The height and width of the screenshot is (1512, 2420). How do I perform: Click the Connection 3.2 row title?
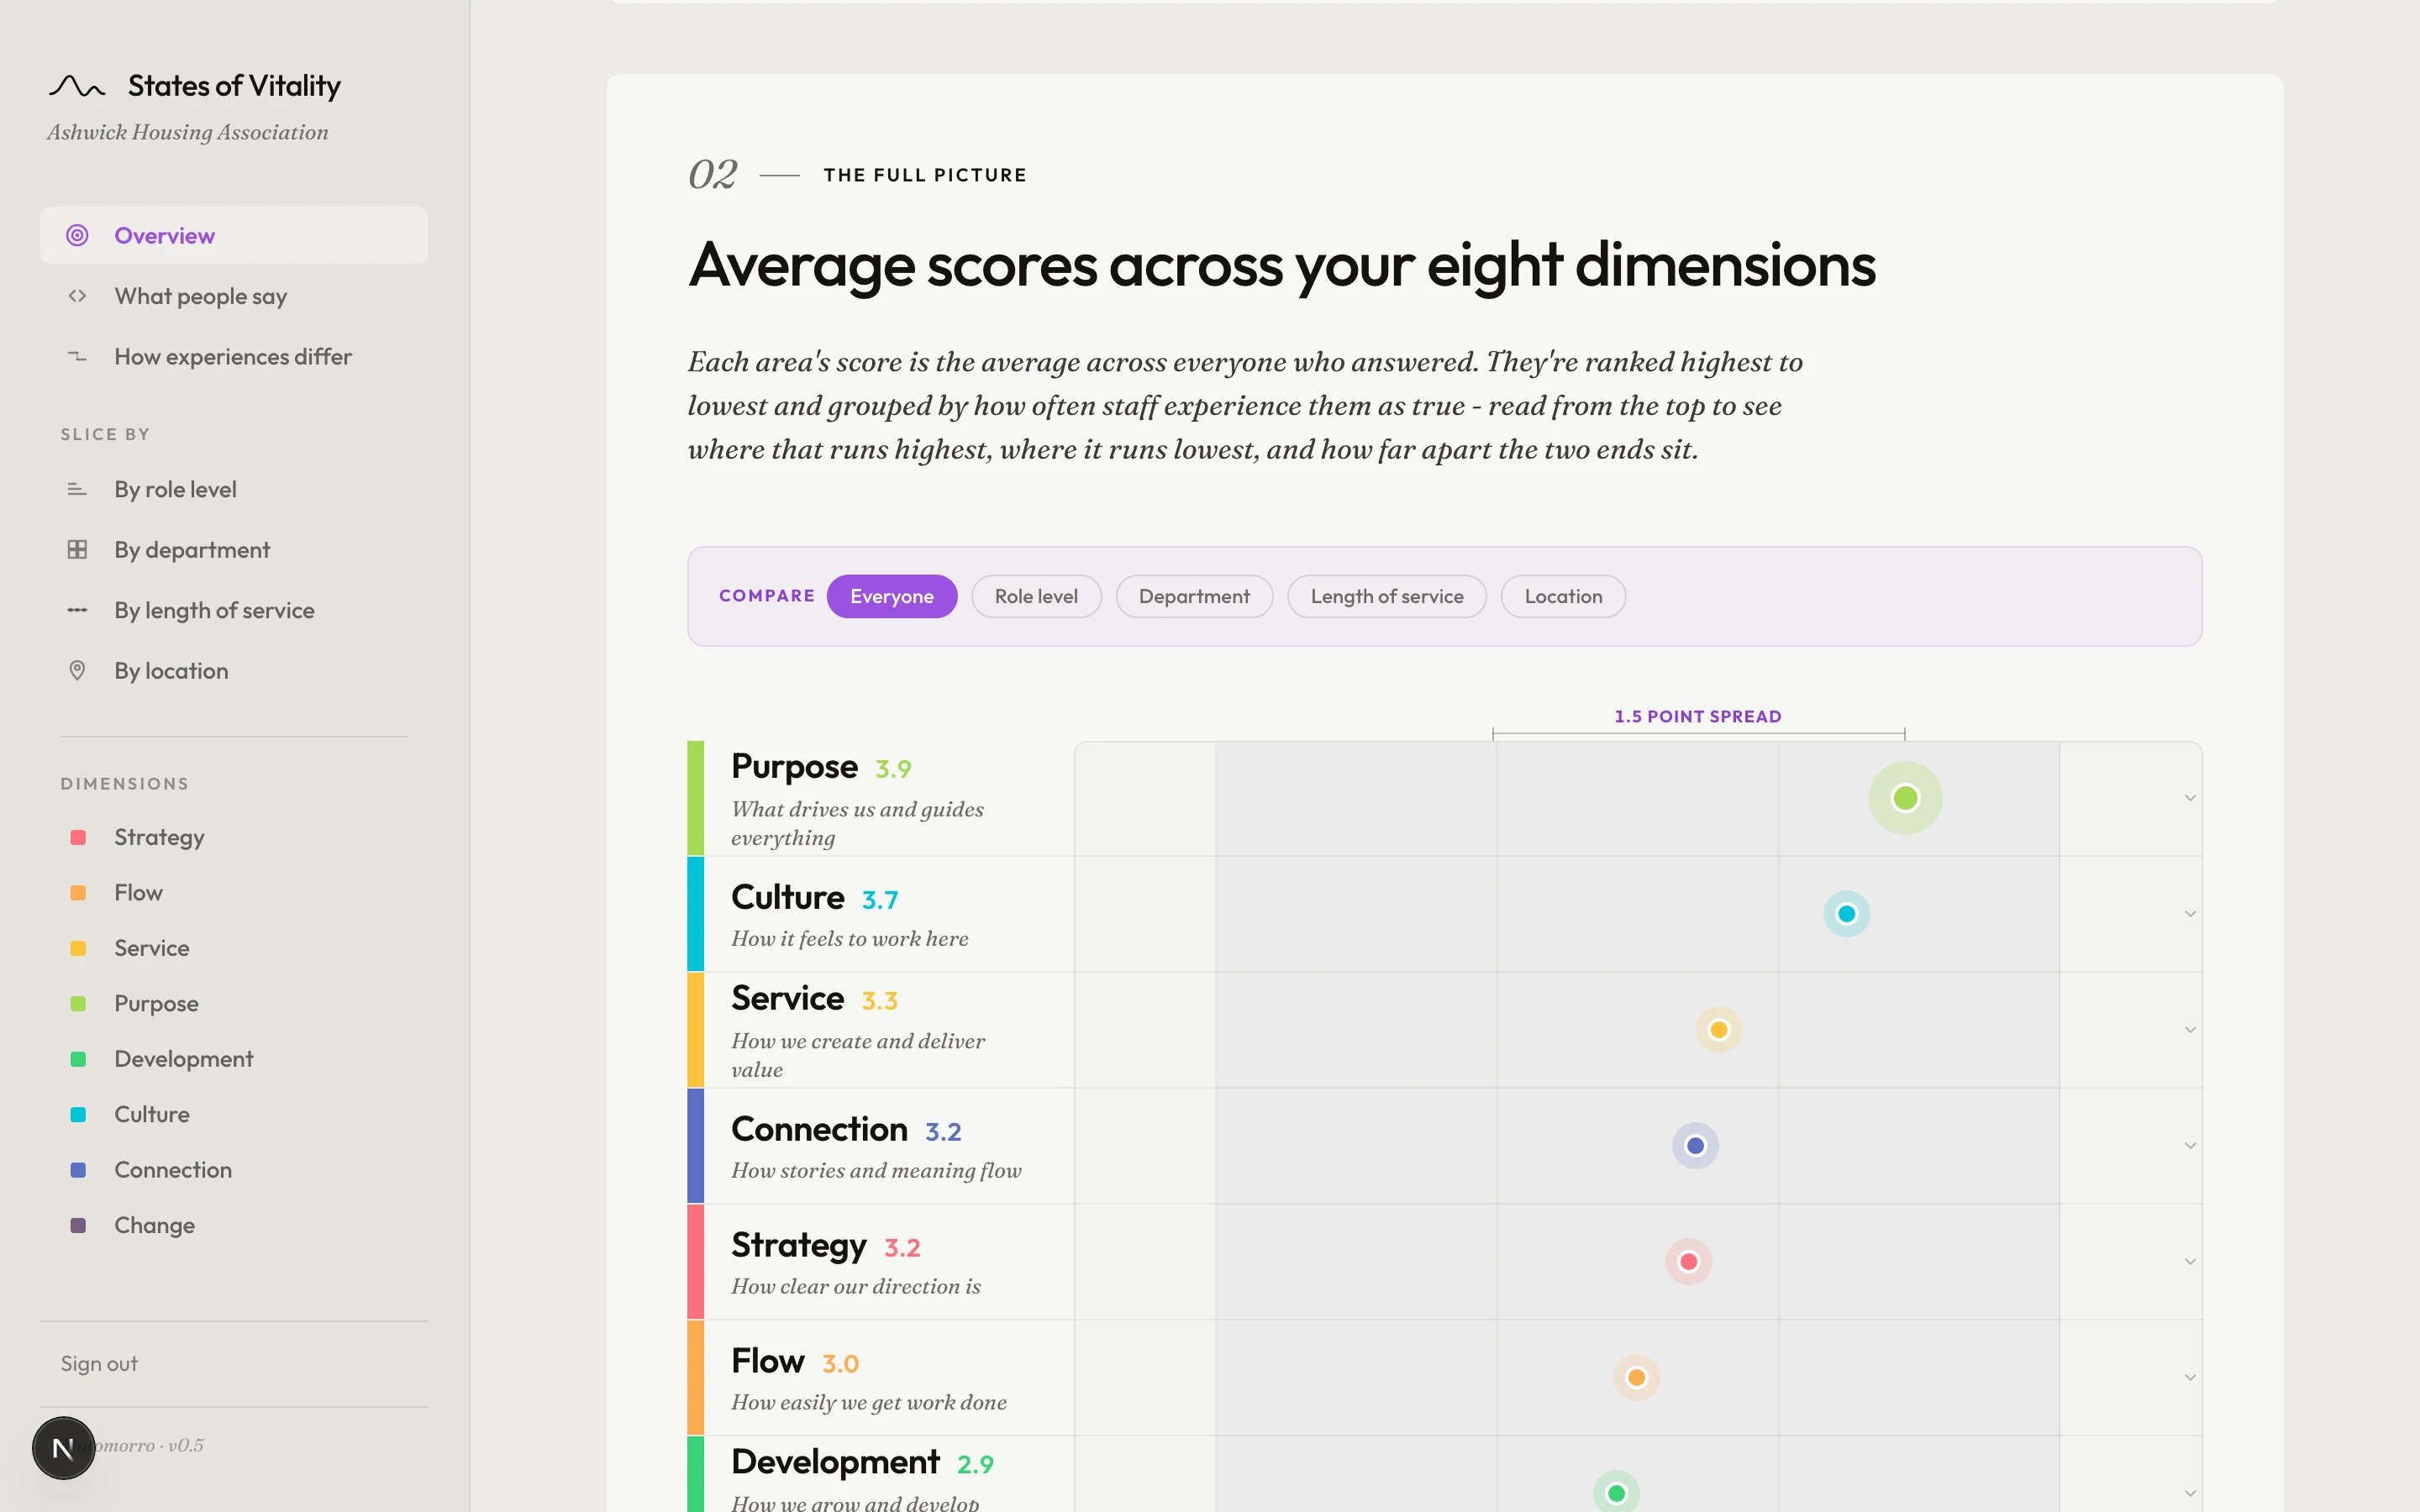pos(846,1130)
